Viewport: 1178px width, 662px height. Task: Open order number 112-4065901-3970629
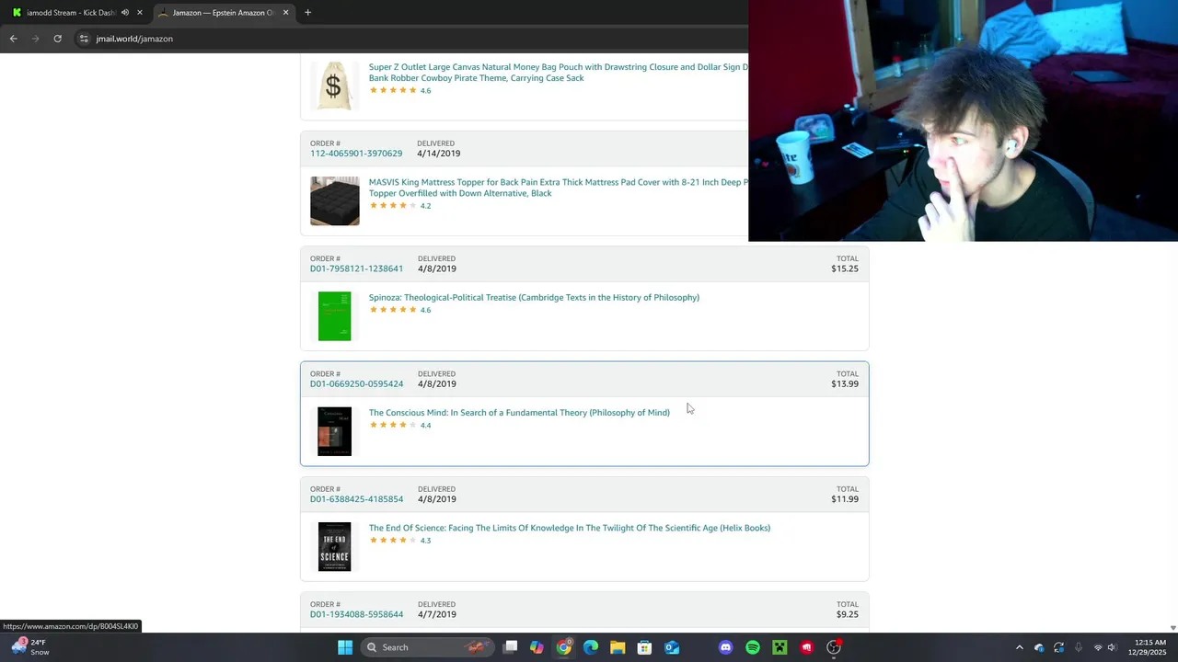tap(356, 154)
